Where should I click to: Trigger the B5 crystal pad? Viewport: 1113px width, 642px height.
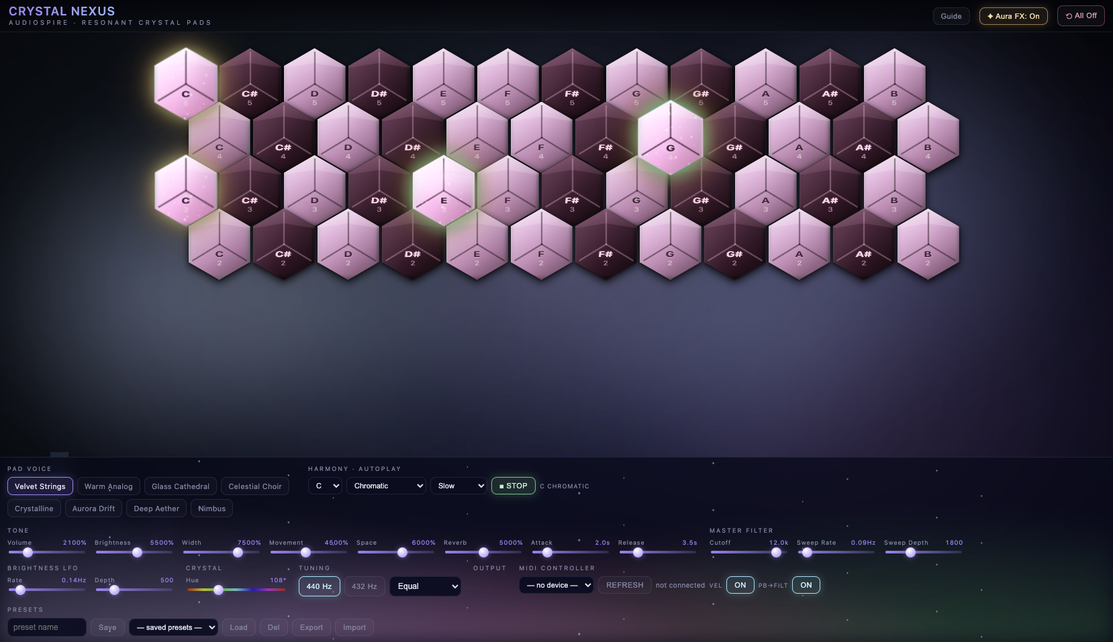894,84
